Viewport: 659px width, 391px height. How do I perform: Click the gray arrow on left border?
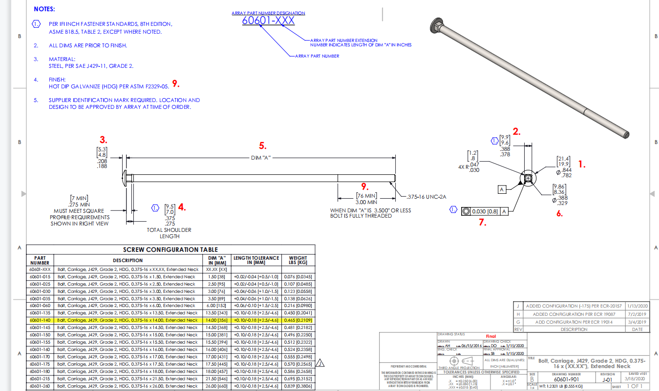pos(22,194)
